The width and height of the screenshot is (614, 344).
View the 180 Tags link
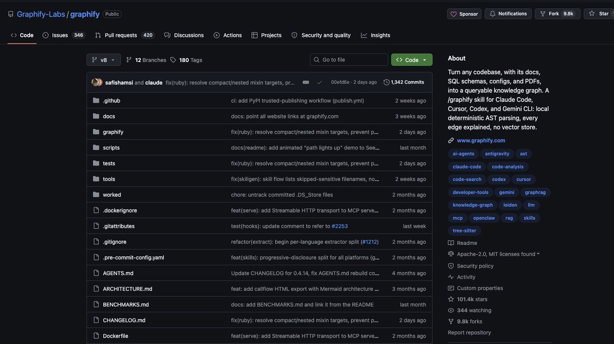(186, 60)
